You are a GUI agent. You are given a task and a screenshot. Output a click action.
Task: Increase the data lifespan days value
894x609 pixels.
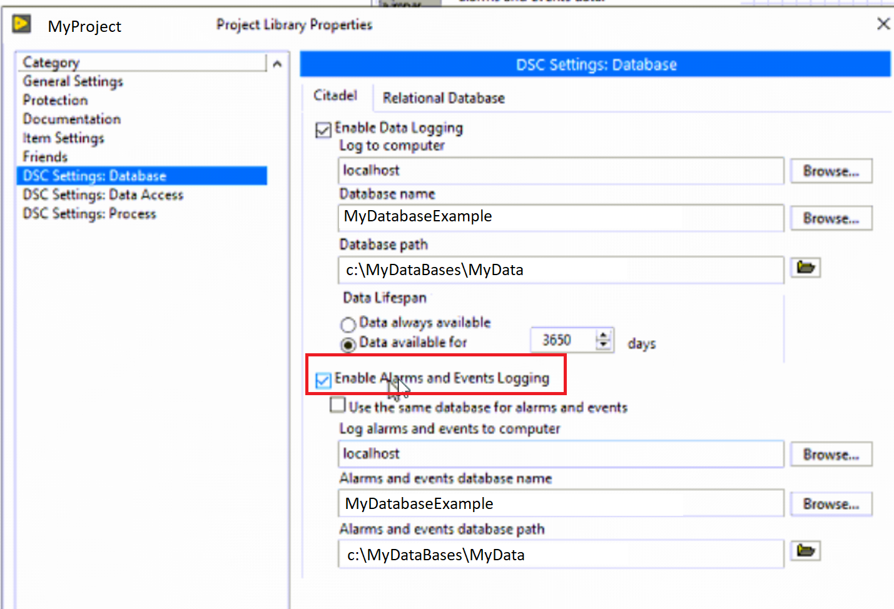(603, 335)
